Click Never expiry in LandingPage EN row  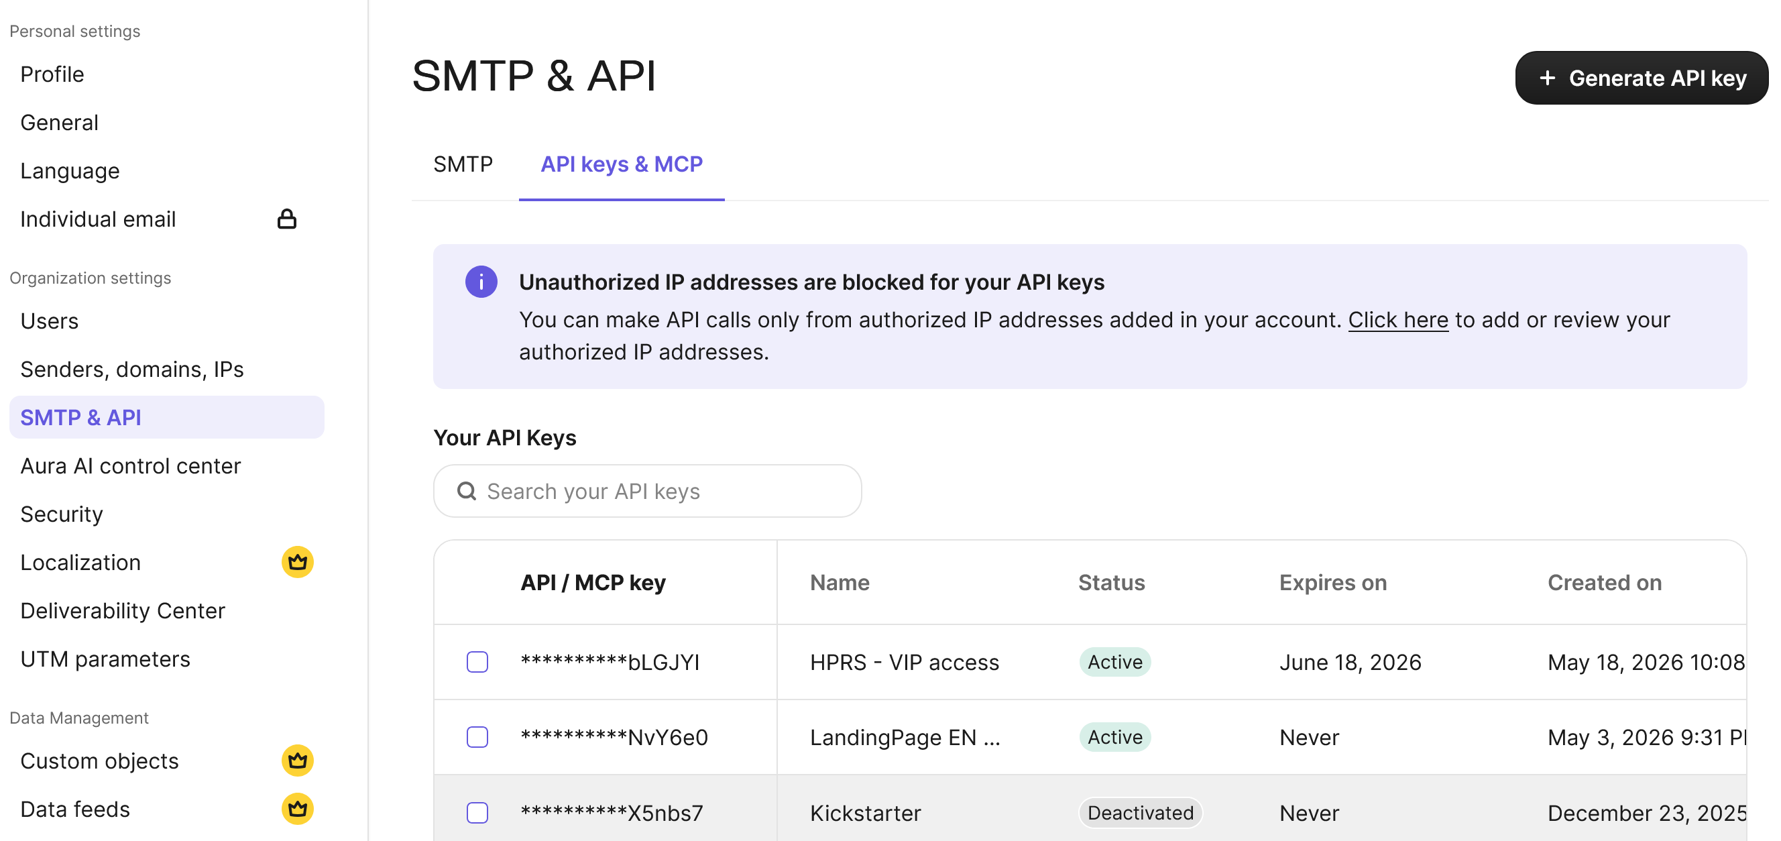click(1309, 738)
